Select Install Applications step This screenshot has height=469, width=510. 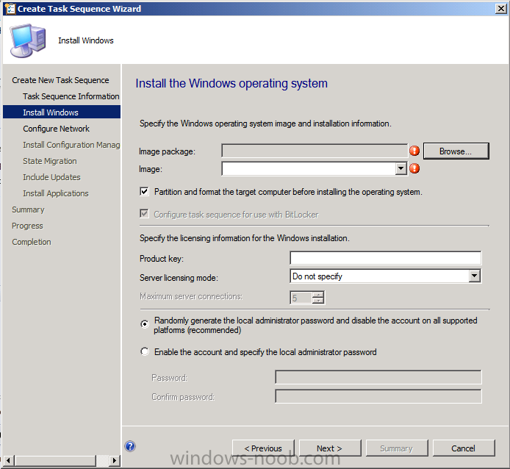click(x=56, y=193)
